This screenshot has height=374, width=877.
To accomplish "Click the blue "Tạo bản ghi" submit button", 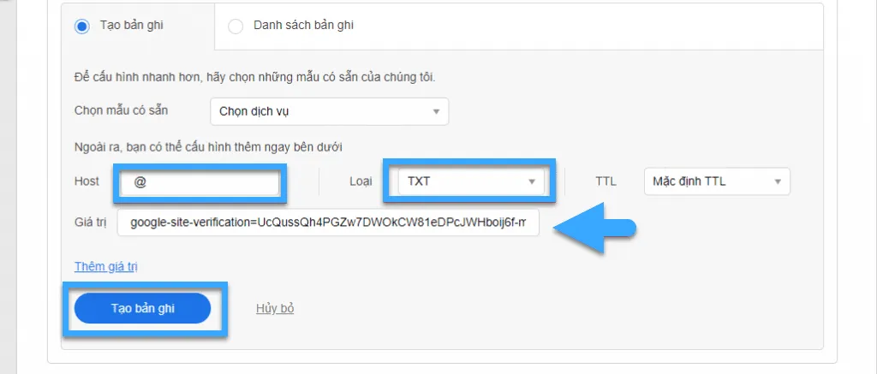I will (143, 309).
